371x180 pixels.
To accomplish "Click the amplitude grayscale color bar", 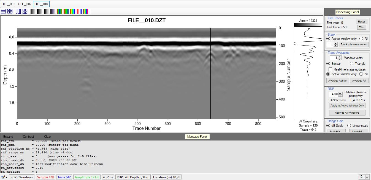I will (x=308, y=25).
